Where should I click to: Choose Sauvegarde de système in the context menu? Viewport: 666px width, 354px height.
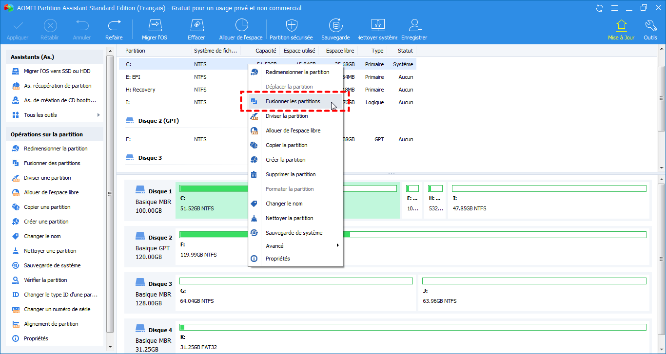pyautogui.click(x=295, y=233)
